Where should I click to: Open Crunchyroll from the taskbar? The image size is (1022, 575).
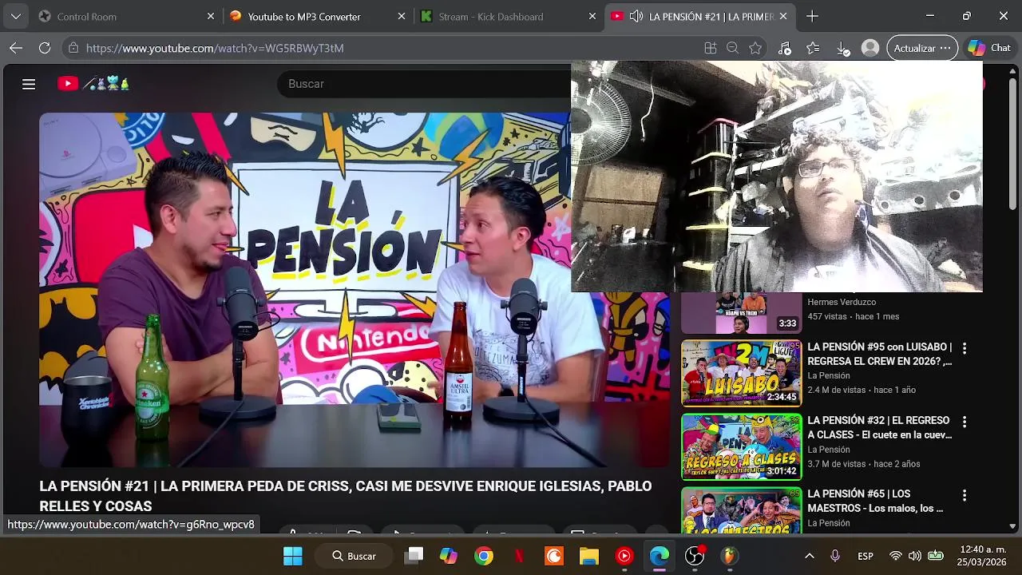pyautogui.click(x=554, y=556)
